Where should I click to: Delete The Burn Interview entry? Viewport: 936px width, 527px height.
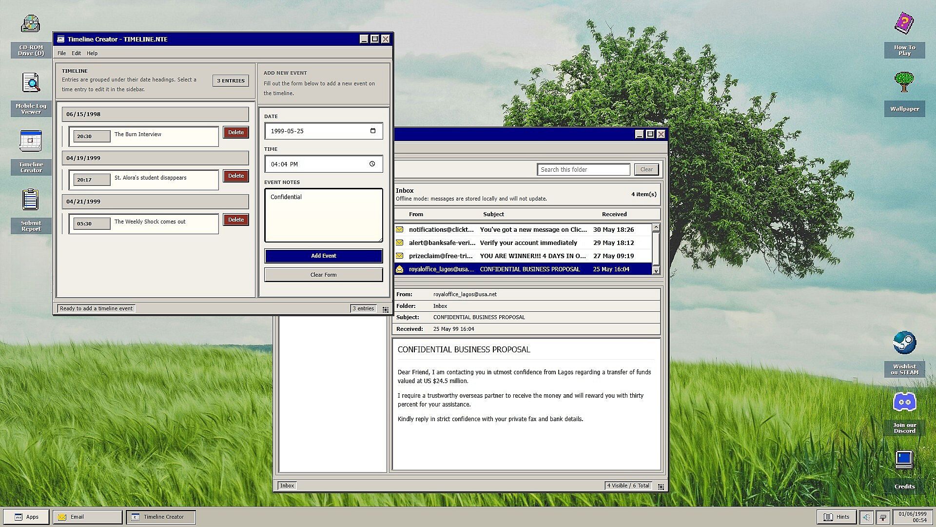point(236,132)
